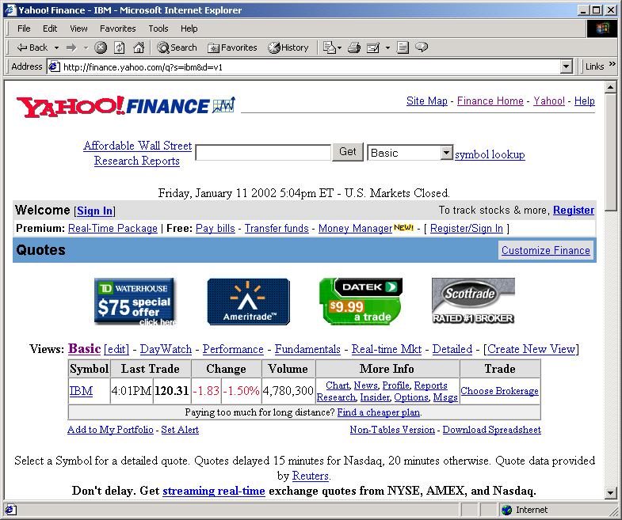Open the Ameritrade banner ad
622x520 pixels.
click(248, 302)
